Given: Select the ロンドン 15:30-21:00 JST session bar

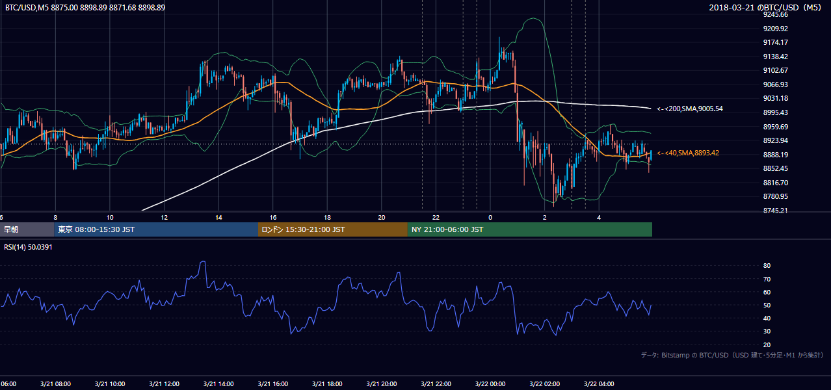Looking at the screenshot, I should point(333,229).
